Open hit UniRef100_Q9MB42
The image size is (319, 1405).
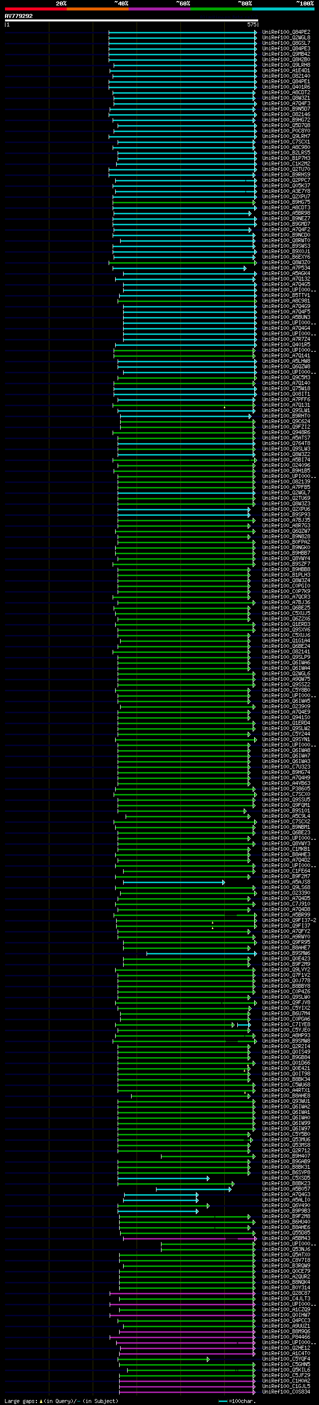point(286,54)
